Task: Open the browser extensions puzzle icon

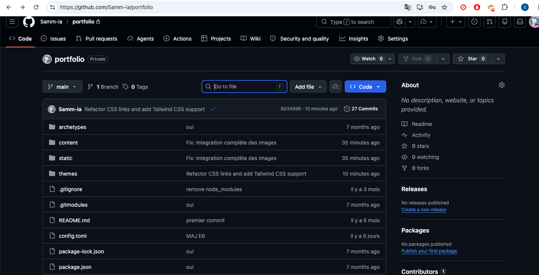Action: point(504,7)
